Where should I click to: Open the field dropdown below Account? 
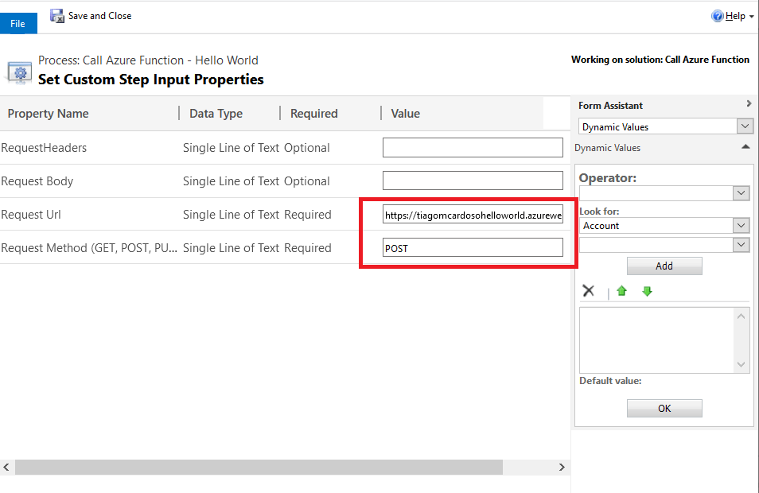[741, 245]
